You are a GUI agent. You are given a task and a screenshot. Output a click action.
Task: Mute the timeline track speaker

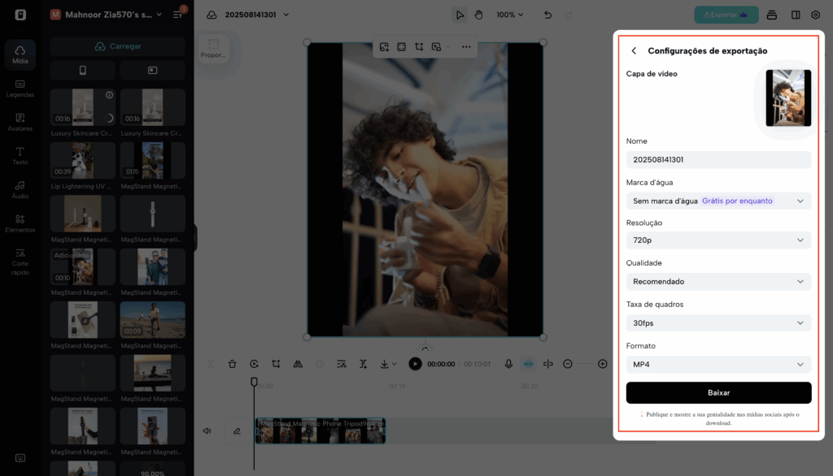[x=207, y=431]
